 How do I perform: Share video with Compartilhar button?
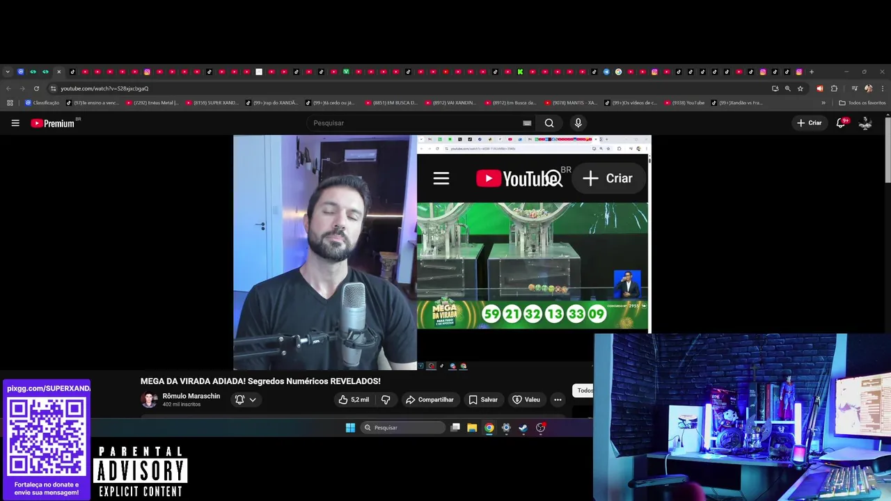pos(429,399)
